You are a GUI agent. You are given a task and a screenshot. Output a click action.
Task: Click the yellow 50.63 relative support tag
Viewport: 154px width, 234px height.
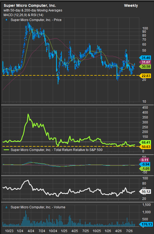click(x=145, y=147)
